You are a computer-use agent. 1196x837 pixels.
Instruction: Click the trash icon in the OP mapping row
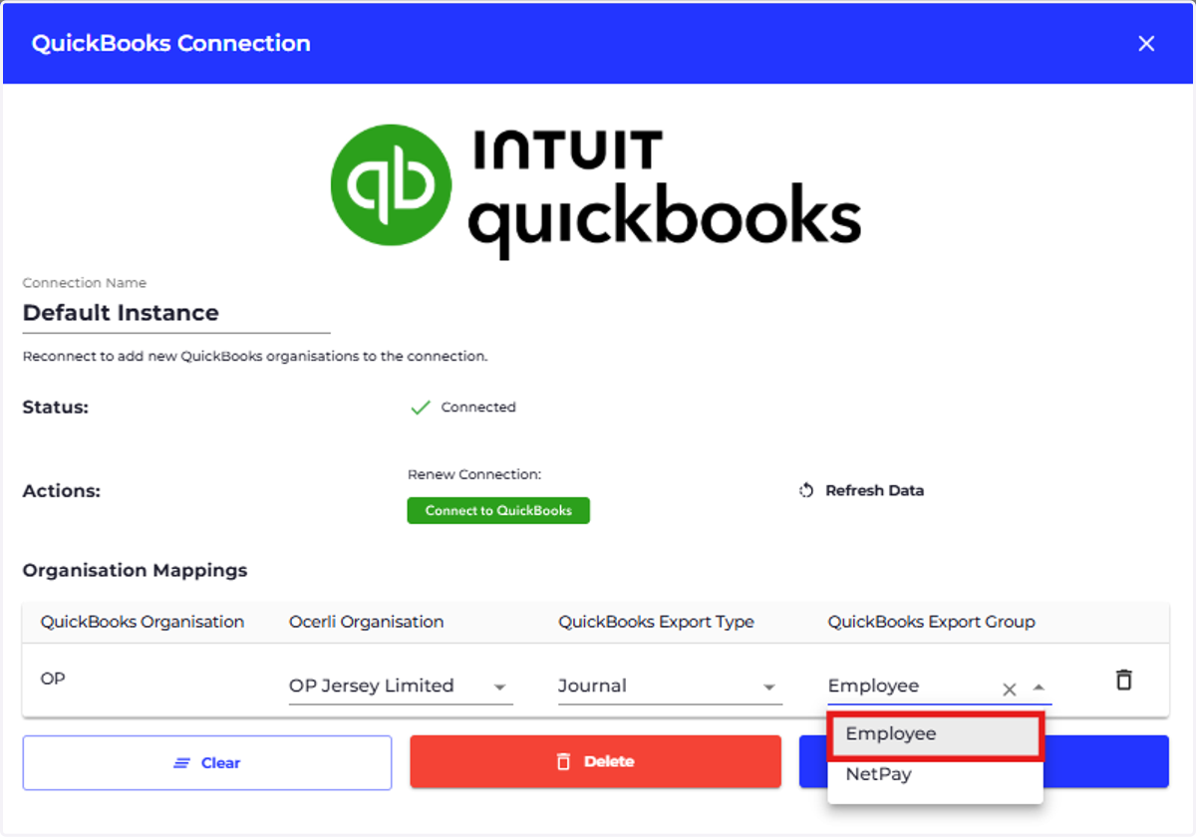(1123, 680)
